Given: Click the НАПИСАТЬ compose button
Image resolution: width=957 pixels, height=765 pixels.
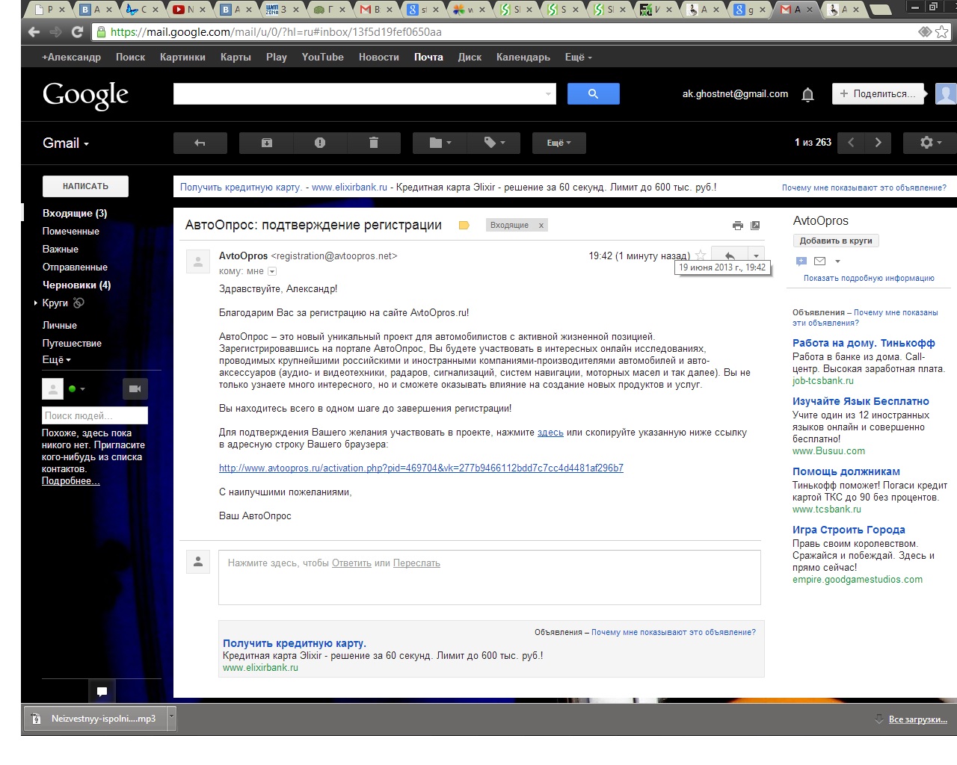Looking at the screenshot, I should (85, 186).
